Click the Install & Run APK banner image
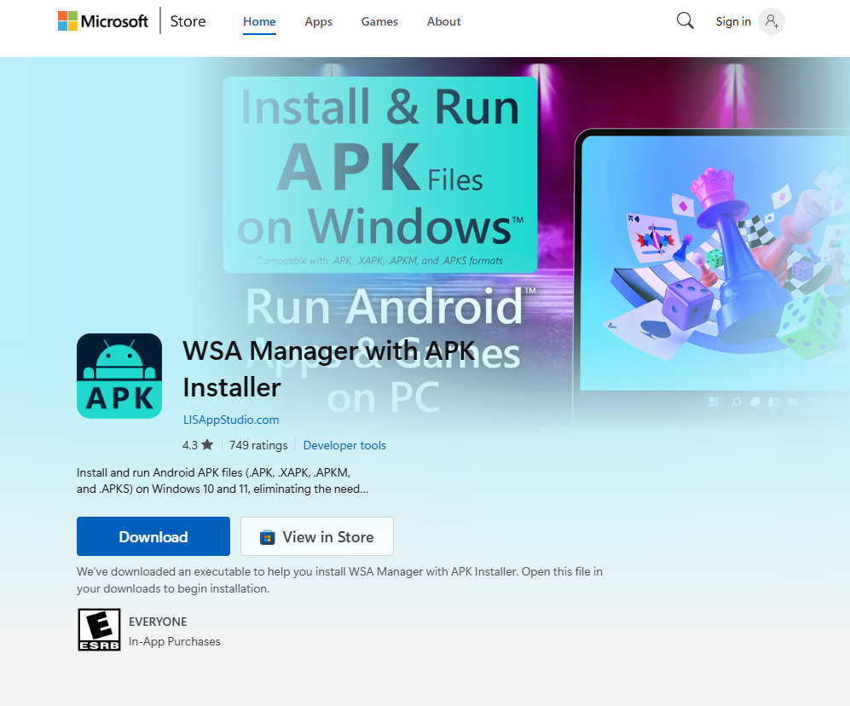Screen dimensions: 850x706 coord(379,173)
